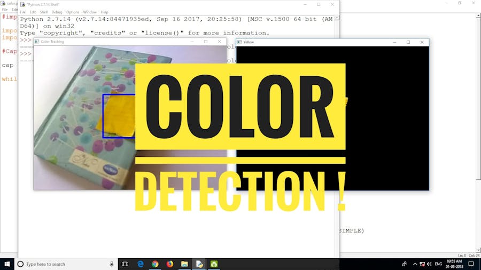481x270 pixels.
Task: Launch Microsoft Edge from the taskbar
Action: coord(141,264)
